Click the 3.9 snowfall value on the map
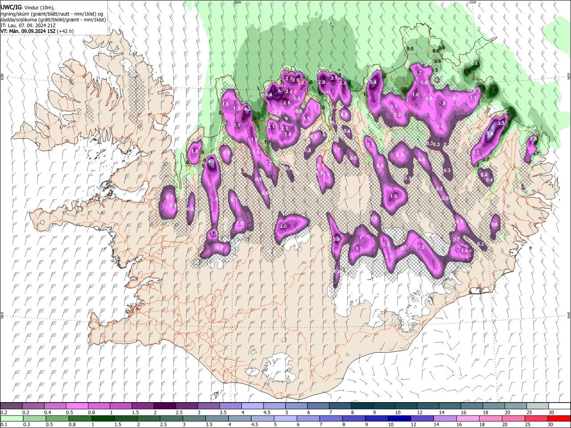The width and height of the screenshot is (571, 428). tap(336, 239)
